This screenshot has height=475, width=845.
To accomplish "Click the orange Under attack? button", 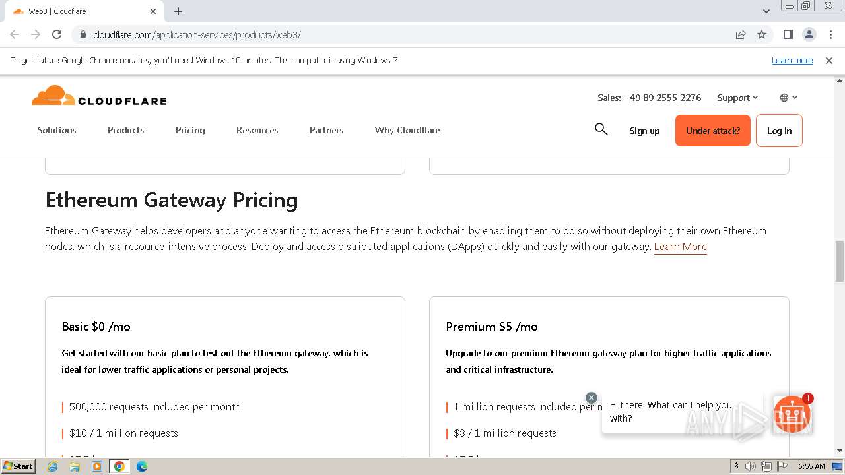I will point(712,131).
